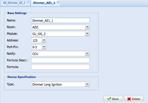Viewport: 148px width, 103px height.
Task: Open the Room dropdown arrow
Action: pos(88,27)
